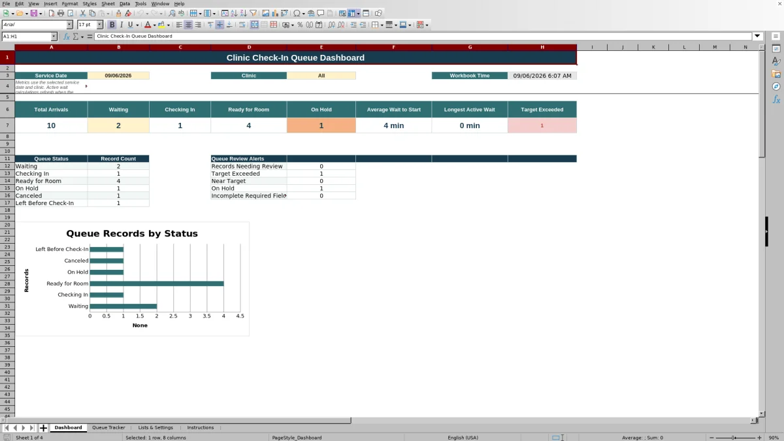The width and height of the screenshot is (784, 441).
Task: Click the Save document icon
Action: point(33,13)
